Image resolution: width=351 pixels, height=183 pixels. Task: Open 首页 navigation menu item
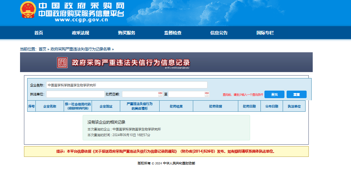click(39, 33)
